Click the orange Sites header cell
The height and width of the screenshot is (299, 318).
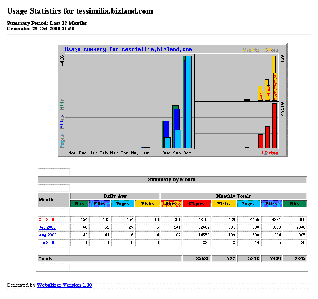pos(171,204)
